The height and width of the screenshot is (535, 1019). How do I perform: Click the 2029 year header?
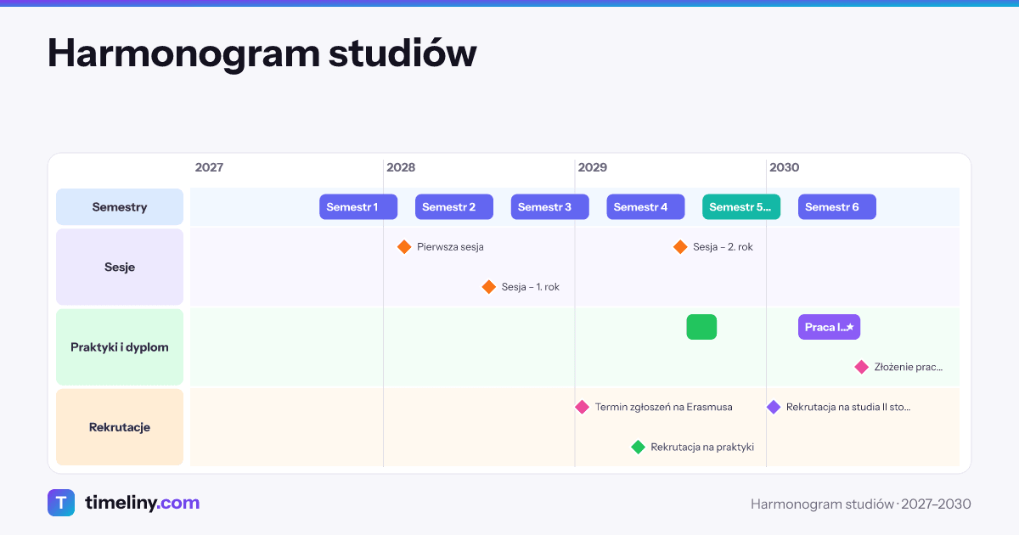[x=593, y=167]
